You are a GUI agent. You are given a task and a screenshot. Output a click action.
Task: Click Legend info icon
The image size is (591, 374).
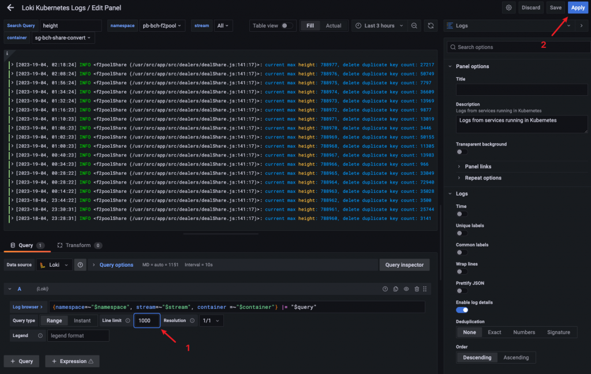40,335
